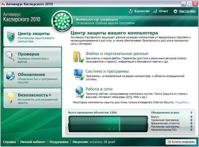Click Установлена пробная версия программы text
199x147 pixels.
(x=105, y=23)
